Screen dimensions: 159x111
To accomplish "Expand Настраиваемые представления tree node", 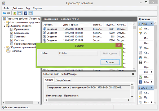I will [x=4, y=22].
